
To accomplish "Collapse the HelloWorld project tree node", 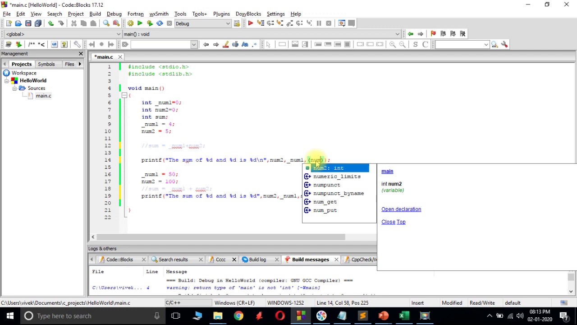I will tap(7, 81).
